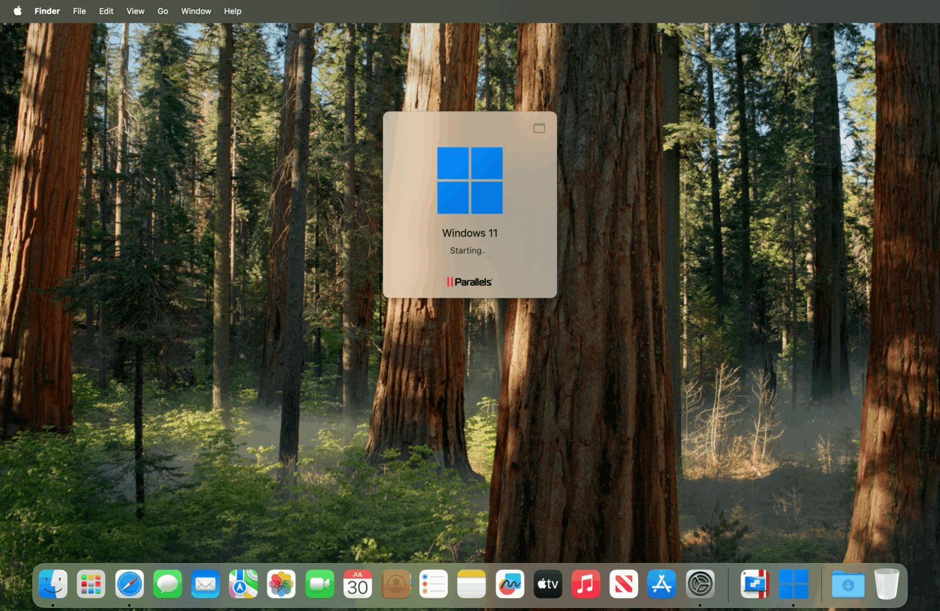The width and height of the screenshot is (940, 611).
Task: Open the Window menu in the menu bar
Action: [195, 10]
